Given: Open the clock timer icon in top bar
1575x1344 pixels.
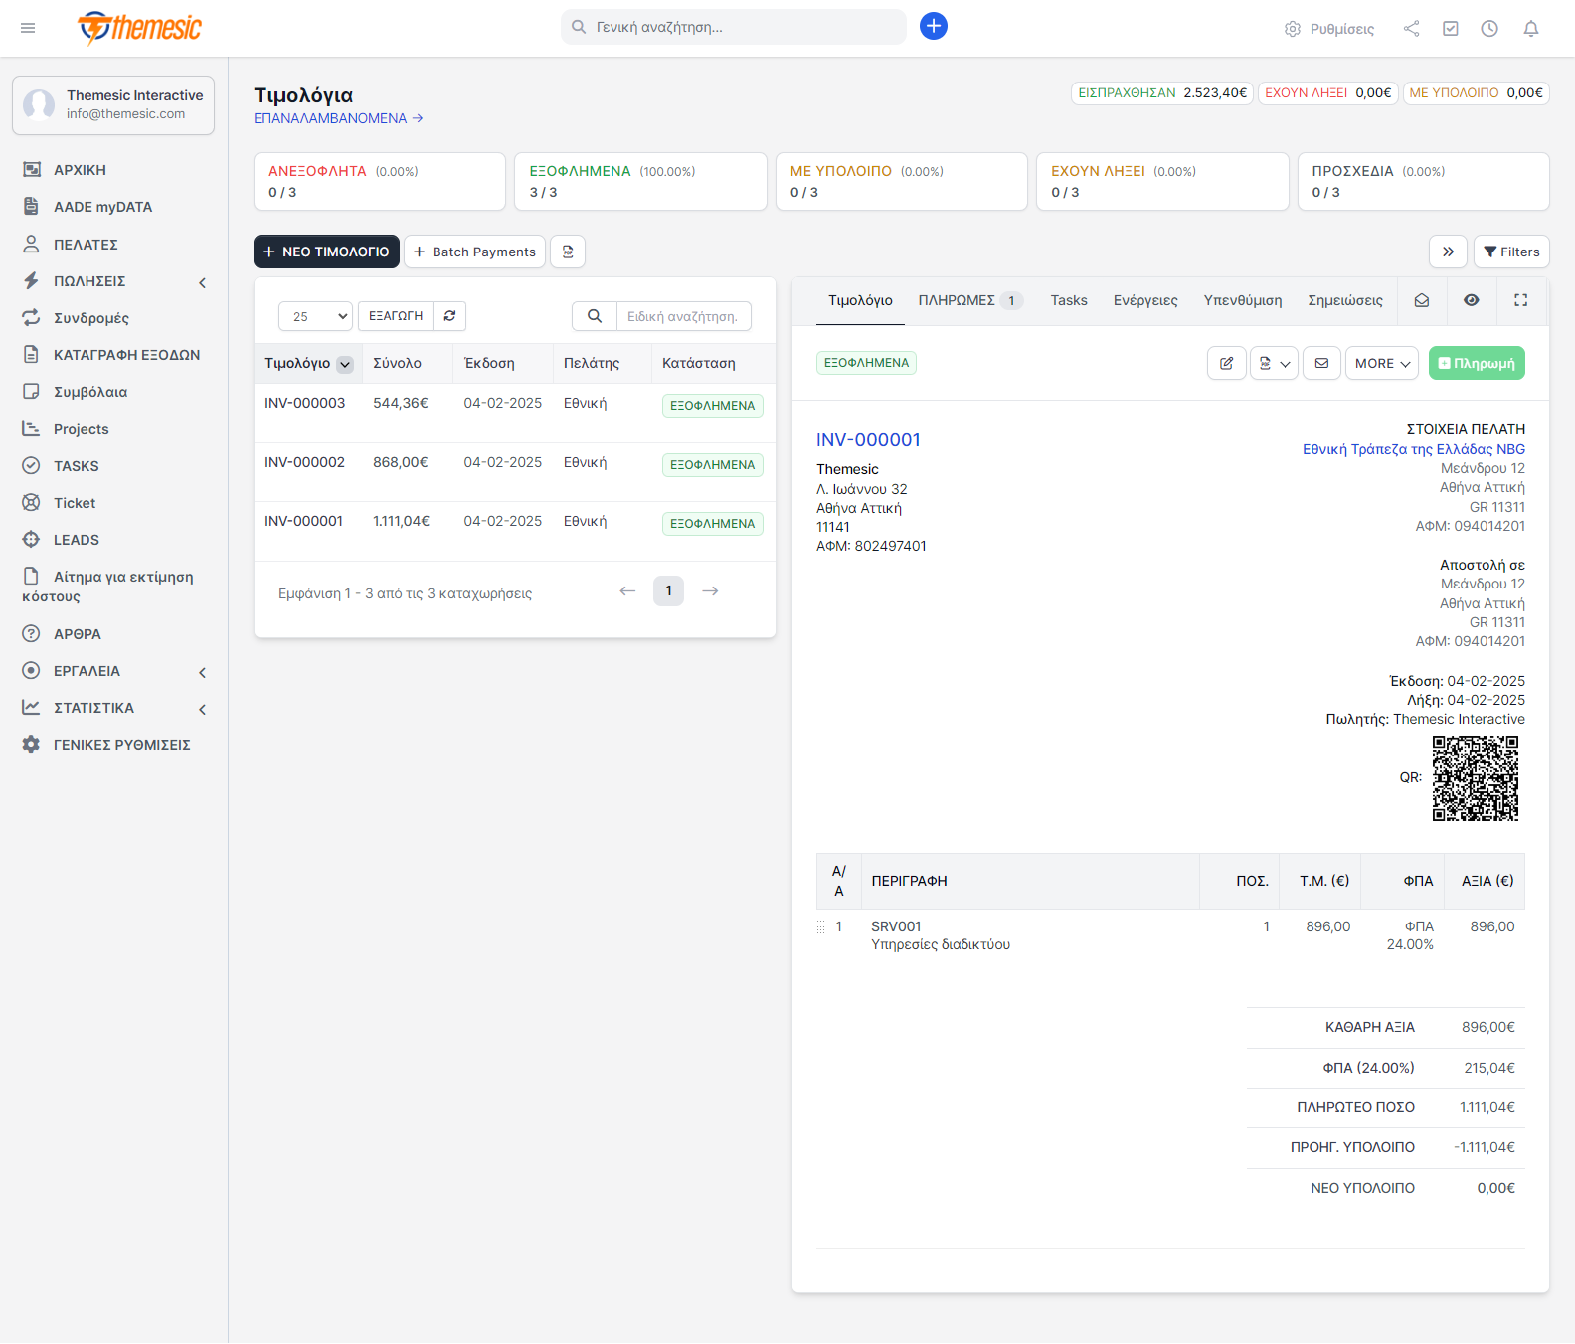Looking at the screenshot, I should (x=1489, y=28).
